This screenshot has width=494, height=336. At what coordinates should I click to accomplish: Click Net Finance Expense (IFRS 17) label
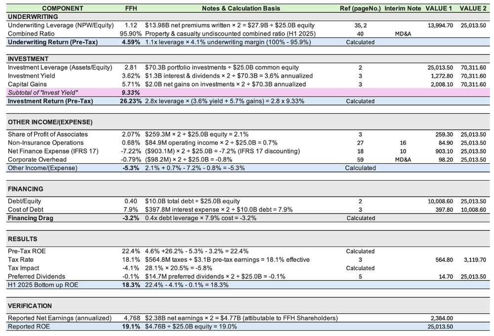pos(53,151)
